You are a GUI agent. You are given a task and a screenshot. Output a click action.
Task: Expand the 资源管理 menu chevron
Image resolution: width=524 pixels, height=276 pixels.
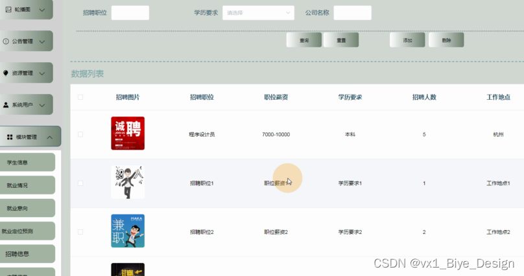pyautogui.click(x=42, y=73)
